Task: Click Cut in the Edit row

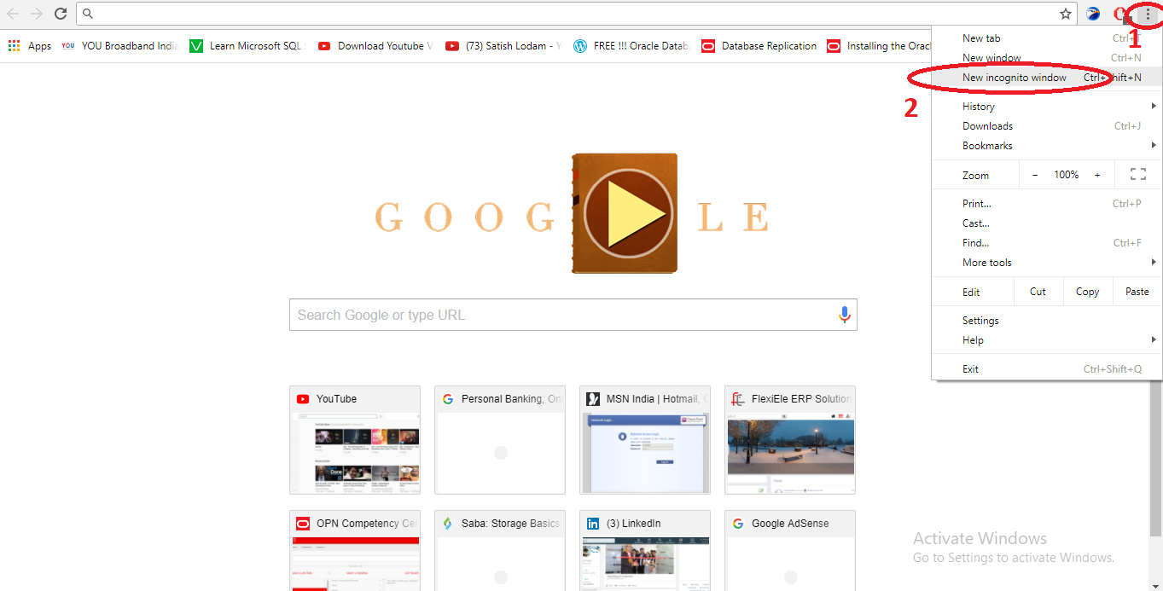Action: click(x=1038, y=292)
